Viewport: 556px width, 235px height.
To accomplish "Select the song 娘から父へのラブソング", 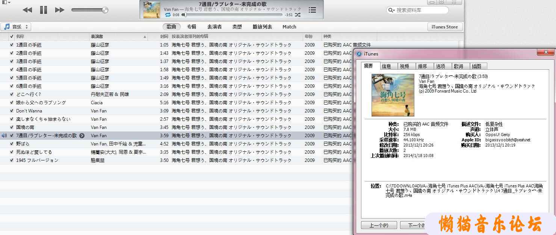I will click(x=41, y=103).
